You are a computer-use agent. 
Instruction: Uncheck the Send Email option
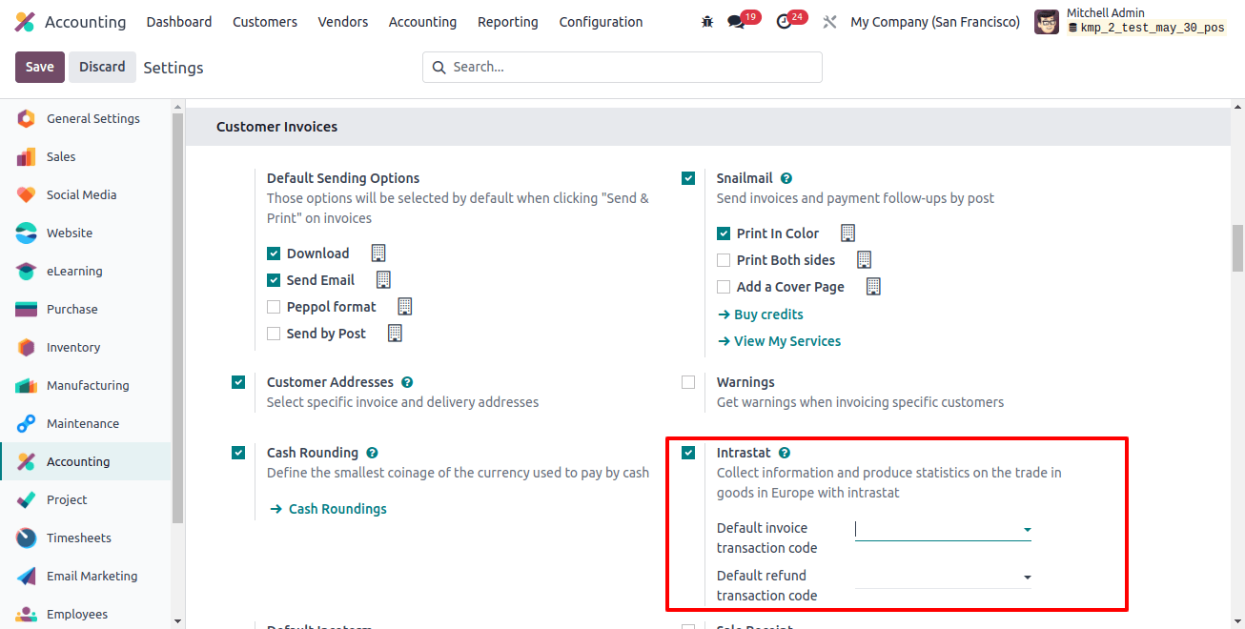tap(274, 280)
